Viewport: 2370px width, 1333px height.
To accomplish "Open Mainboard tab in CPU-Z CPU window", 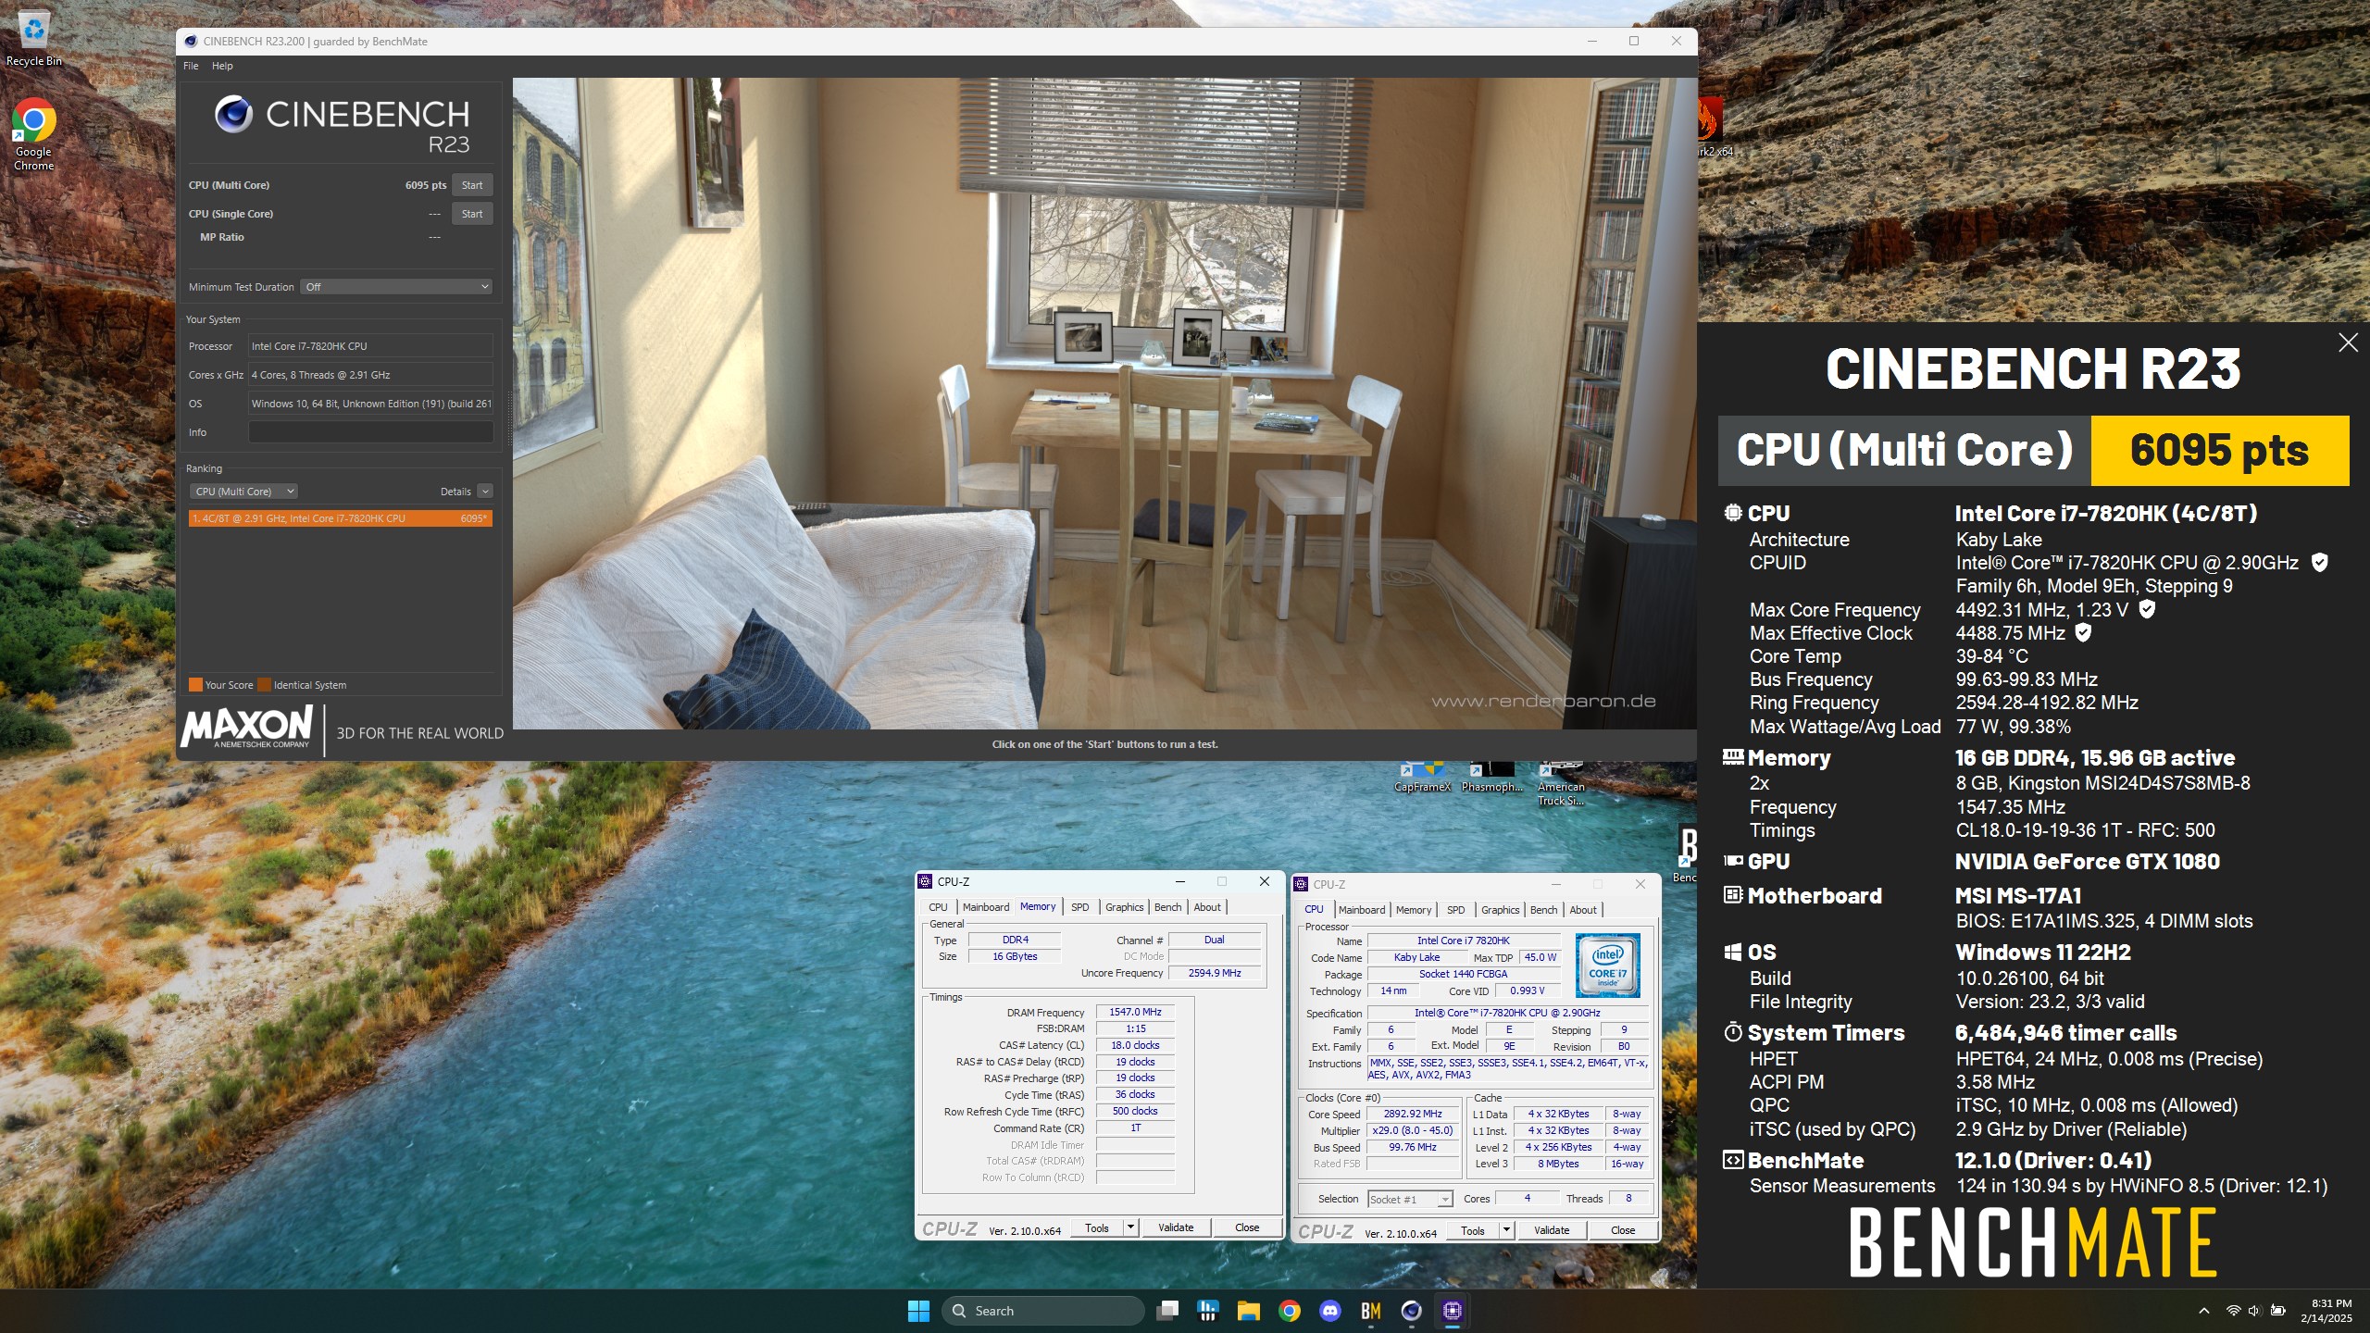I will pyautogui.click(x=1362, y=910).
